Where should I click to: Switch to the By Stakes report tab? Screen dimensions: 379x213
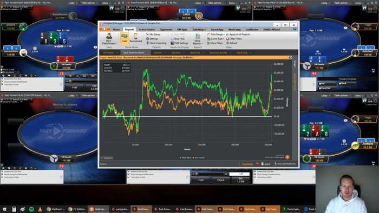pyautogui.click(x=108, y=52)
